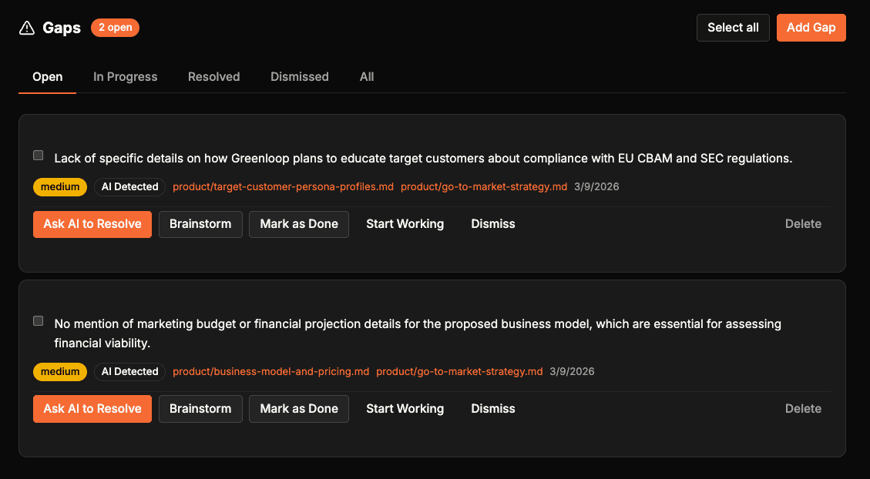Show the All gaps tab
Viewport: 870px width, 479px height.
367,76
